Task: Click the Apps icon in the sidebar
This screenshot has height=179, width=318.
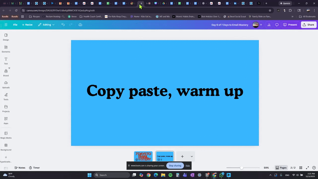Action: [6, 120]
